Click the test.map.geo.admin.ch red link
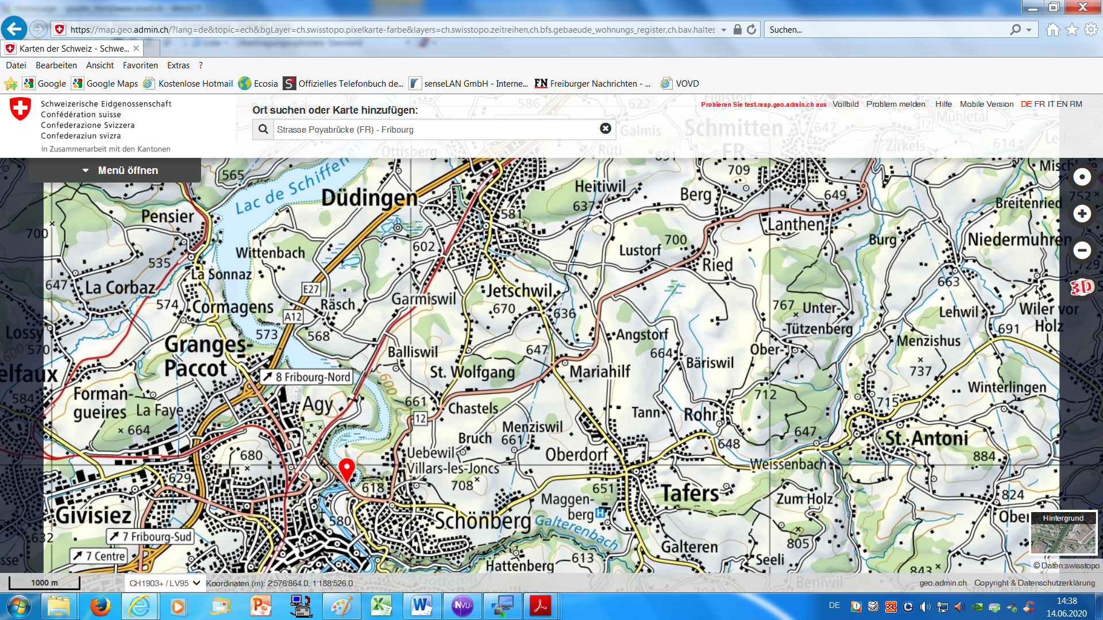 pos(763,104)
